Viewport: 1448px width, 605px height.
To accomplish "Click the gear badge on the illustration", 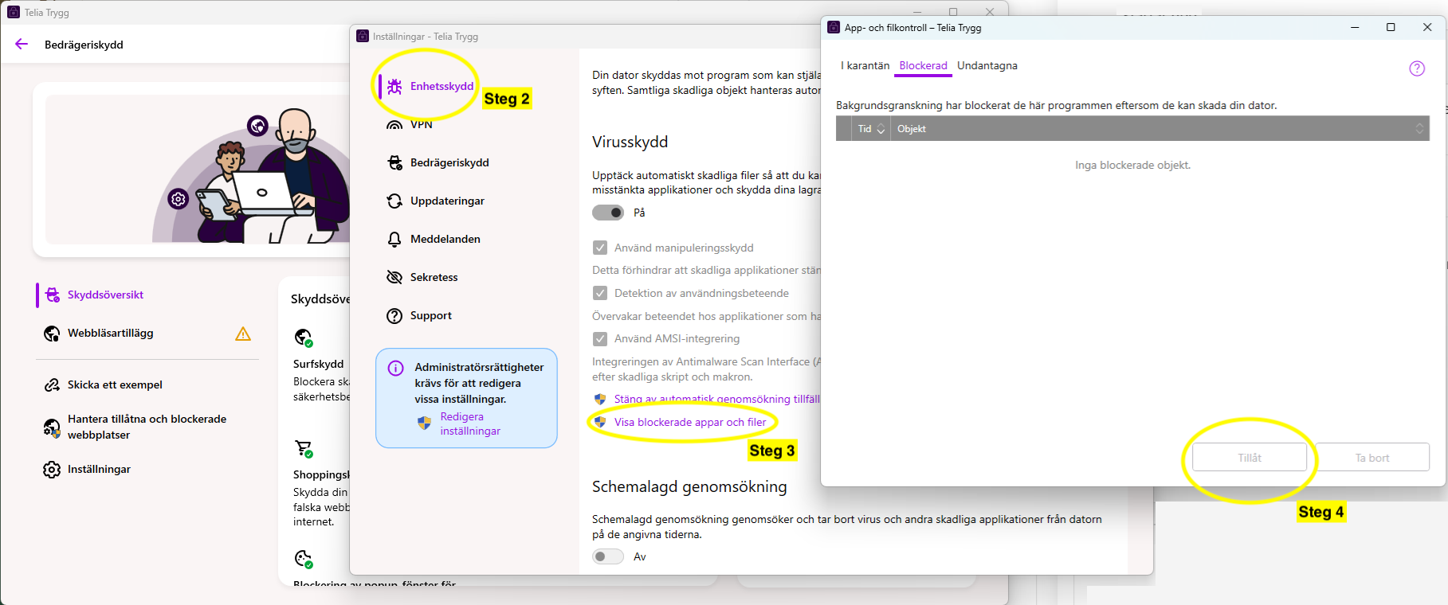I will pos(179,199).
